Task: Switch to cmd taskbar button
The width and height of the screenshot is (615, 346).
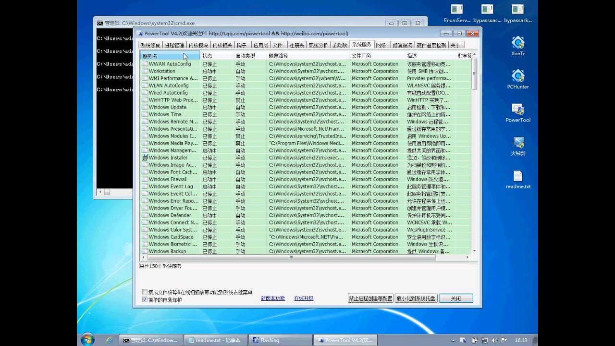Action: 150,340
